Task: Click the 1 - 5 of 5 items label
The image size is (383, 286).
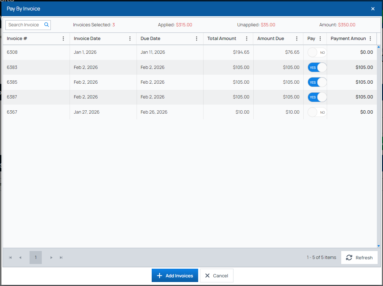Action: tap(321, 258)
